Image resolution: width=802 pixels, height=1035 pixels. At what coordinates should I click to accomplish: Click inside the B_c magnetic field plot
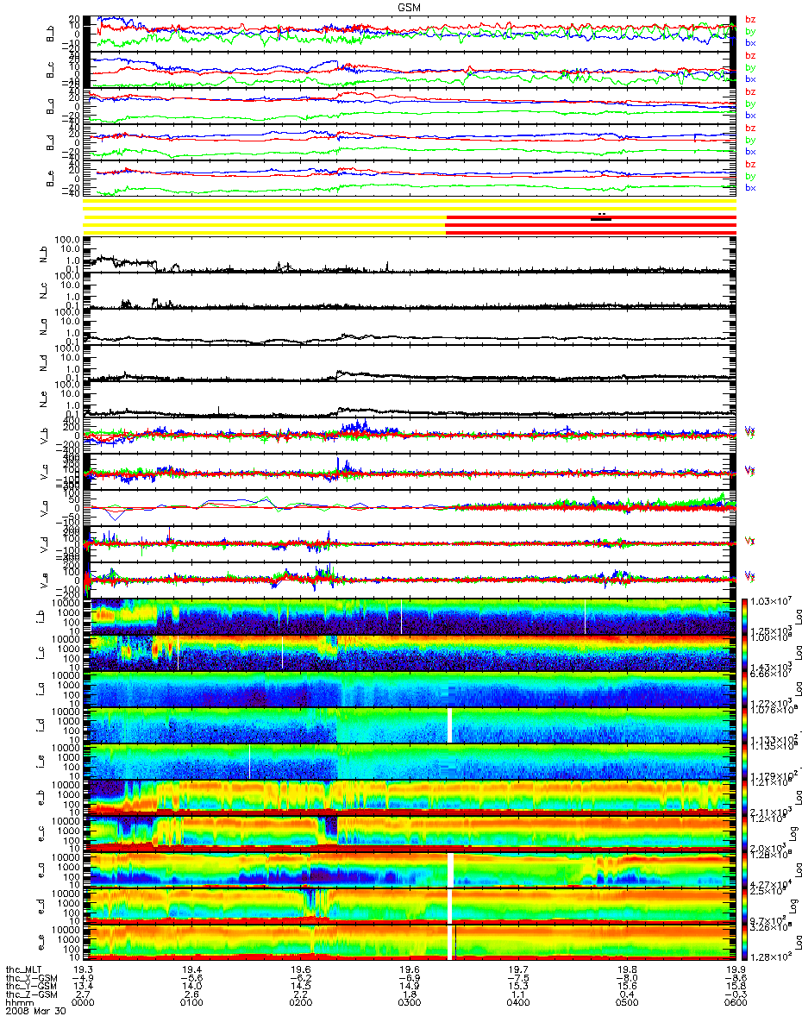pos(410,70)
